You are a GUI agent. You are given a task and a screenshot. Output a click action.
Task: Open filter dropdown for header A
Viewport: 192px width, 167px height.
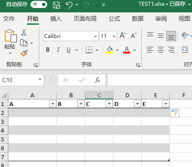[x=53, y=104]
